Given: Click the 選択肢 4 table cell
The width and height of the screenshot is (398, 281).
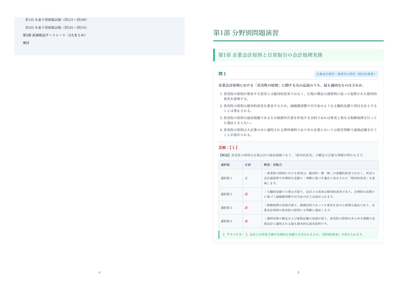Looking at the screenshot, I should [230, 221].
